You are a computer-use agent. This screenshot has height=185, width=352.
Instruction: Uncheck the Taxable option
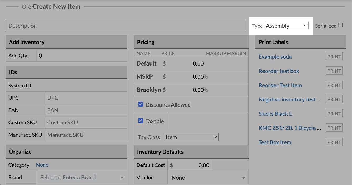140,121
